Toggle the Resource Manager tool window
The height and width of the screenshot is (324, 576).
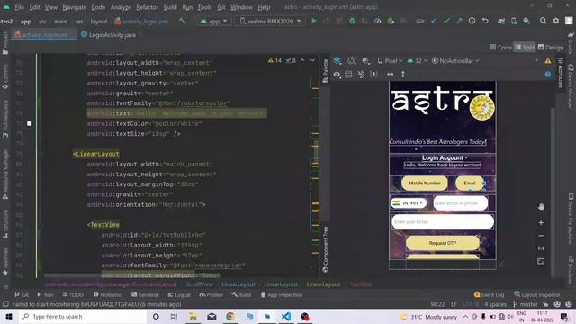[x=5, y=174]
